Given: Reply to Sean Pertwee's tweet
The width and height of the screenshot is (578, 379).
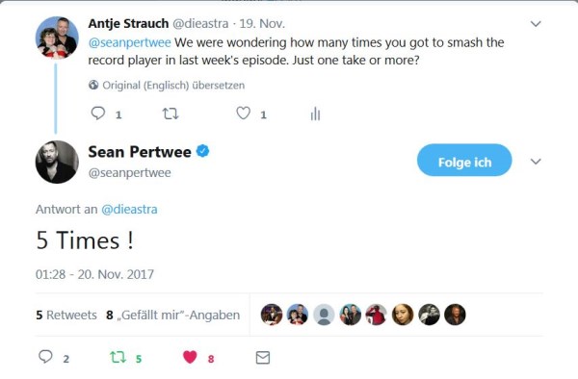Looking at the screenshot, I should [x=45, y=357].
